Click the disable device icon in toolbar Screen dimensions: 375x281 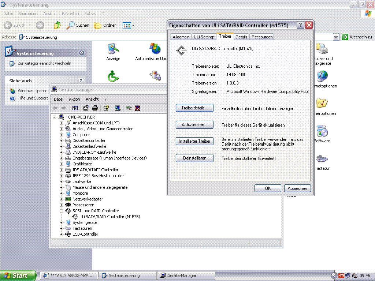129,108
